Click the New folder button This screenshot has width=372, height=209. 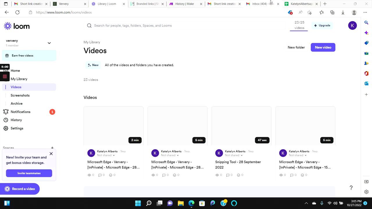coord(296,47)
